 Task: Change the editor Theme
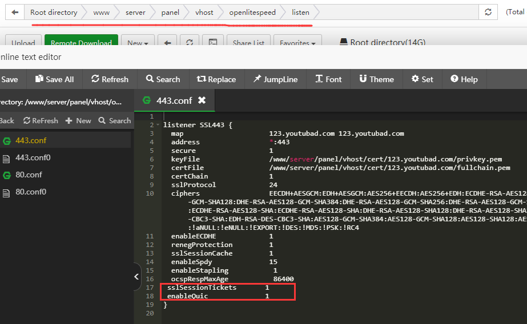(x=376, y=79)
